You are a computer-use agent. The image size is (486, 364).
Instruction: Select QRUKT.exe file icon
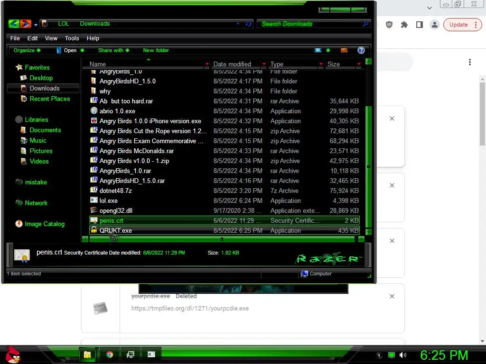click(x=93, y=230)
